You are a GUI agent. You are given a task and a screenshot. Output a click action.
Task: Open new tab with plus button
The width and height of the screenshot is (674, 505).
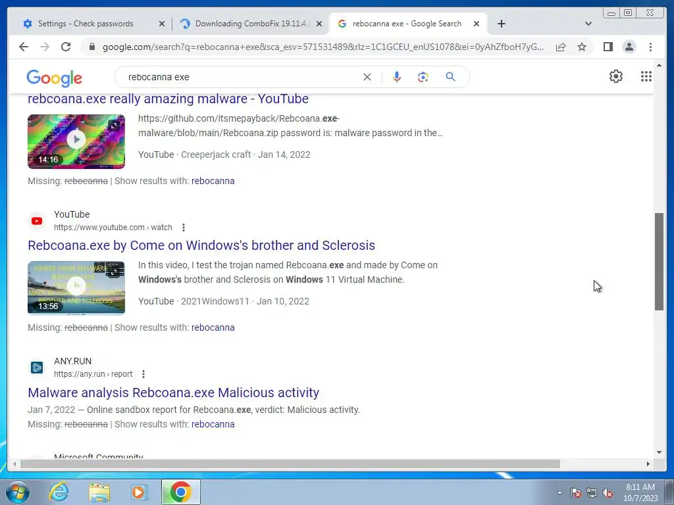[x=501, y=24]
